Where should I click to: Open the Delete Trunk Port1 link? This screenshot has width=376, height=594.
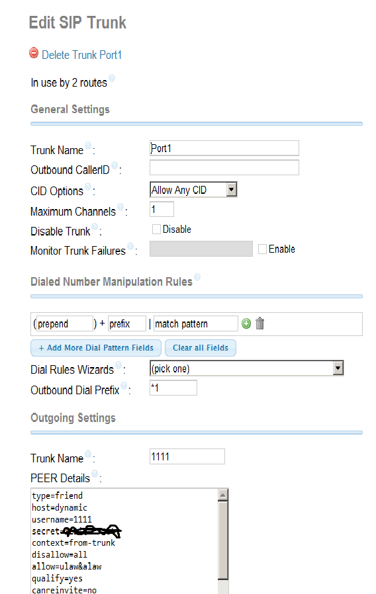pos(81,55)
